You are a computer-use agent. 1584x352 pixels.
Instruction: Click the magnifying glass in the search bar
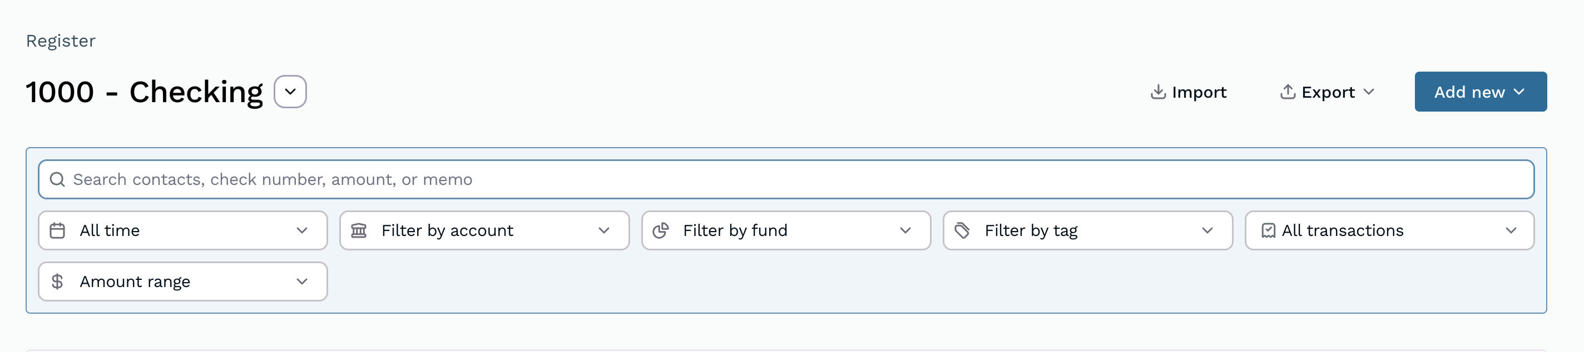coord(58,179)
